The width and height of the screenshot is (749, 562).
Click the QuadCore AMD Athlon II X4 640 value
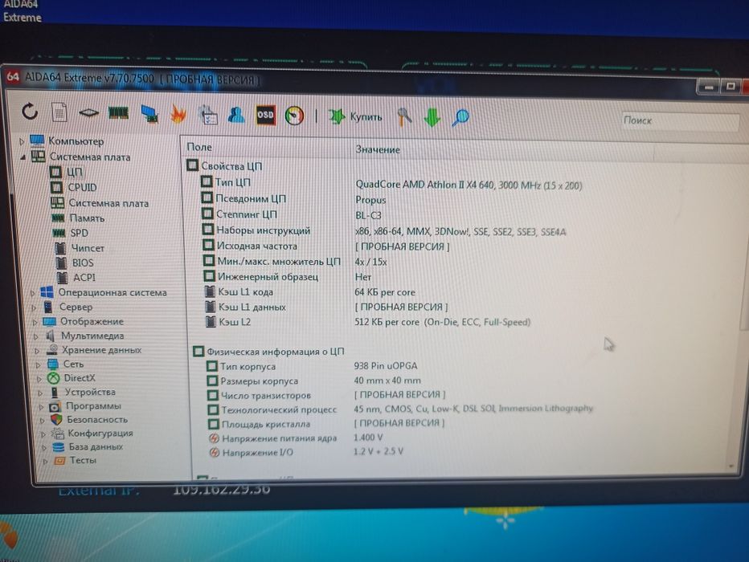point(469,185)
